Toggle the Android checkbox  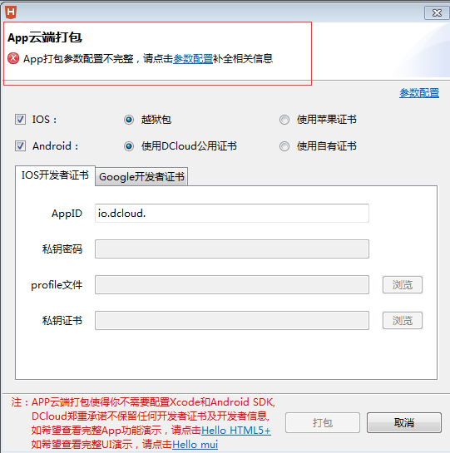[x=20, y=146]
